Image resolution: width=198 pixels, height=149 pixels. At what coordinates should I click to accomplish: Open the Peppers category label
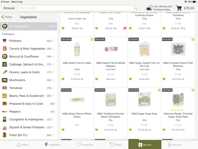click(15, 112)
